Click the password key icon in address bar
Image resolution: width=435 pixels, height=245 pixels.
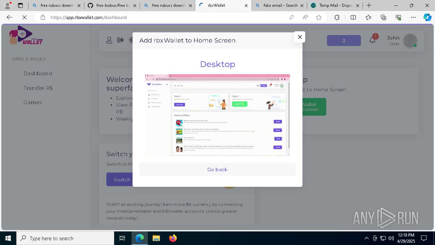click(291, 17)
